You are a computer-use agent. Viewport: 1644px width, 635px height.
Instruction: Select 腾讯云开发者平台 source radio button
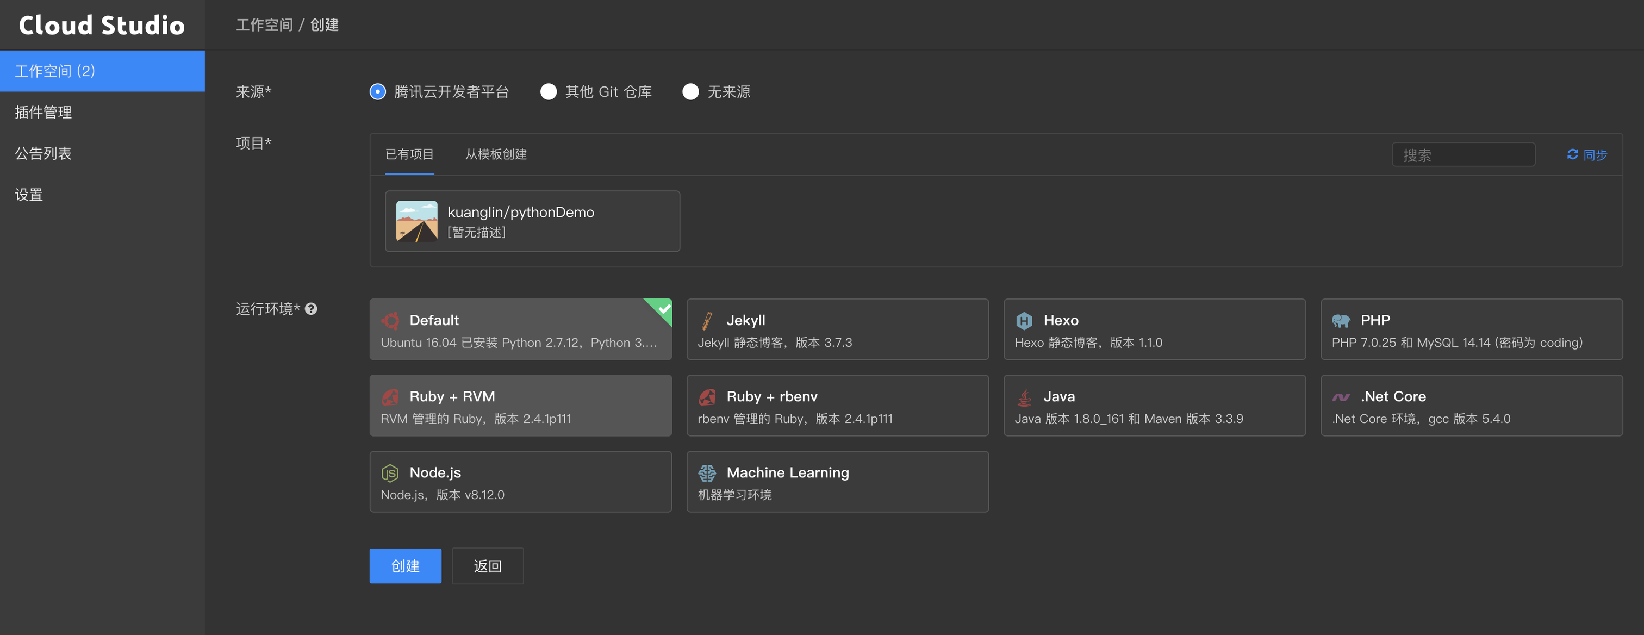(378, 92)
